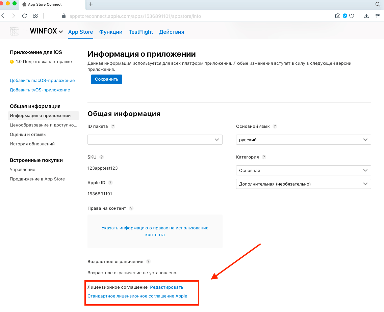Open the browser downloads icon
This screenshot has height=312, width=384.
pos(366,16)
